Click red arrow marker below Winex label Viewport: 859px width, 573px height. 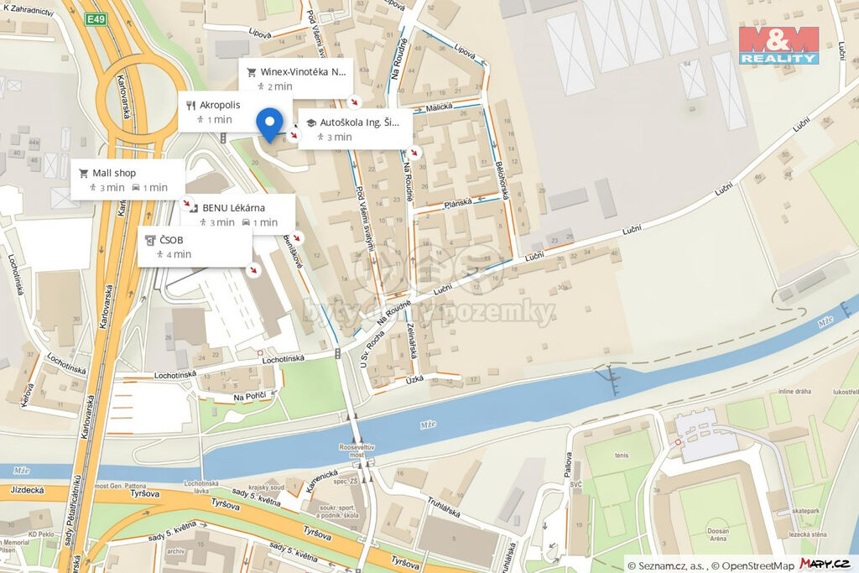(355, 102)
